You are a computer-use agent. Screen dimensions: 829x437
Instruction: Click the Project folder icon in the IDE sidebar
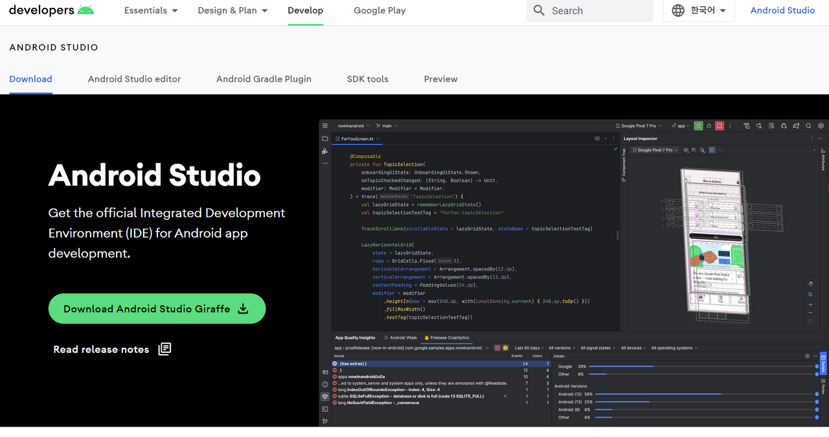click(325, 139)
